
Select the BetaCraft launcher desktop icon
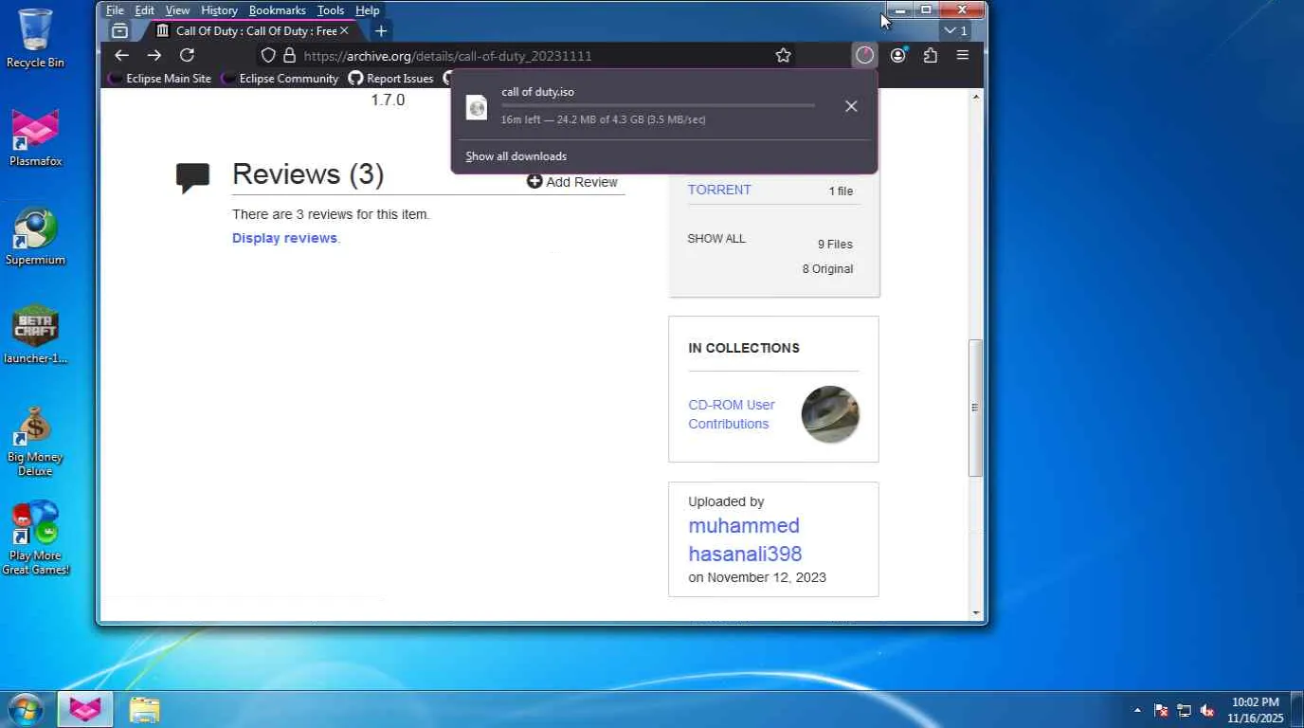tap(35, 335)
